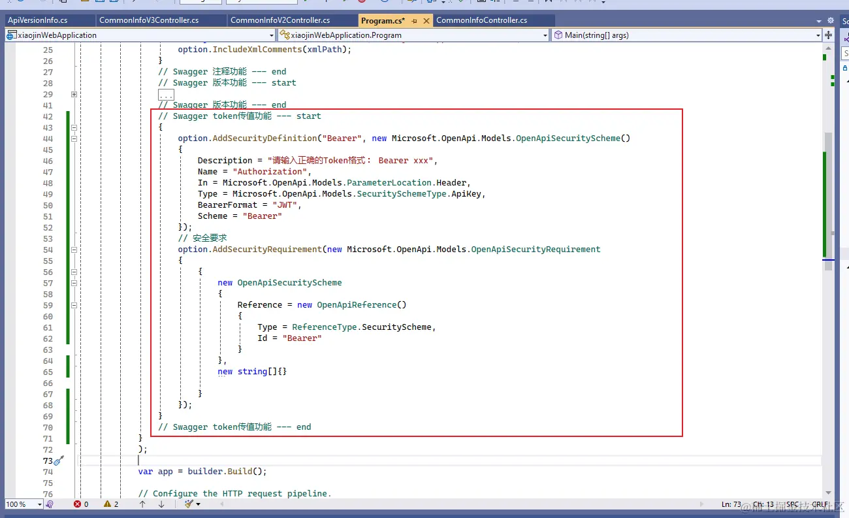The height and width of the screenshot is (518, 849).
Task: Open the xiaojinWebApplication.Program type dropdown
Action: pos(413,35)
